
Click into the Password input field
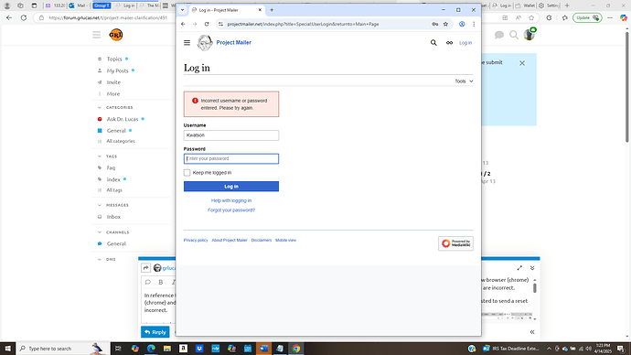click(231, 158)
